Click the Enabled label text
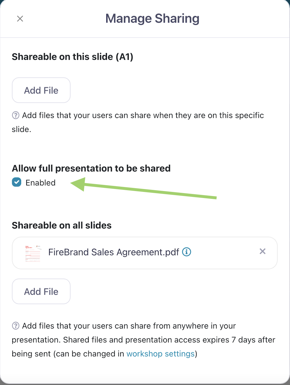Viewport: 290px width, 385px height. 40,183
